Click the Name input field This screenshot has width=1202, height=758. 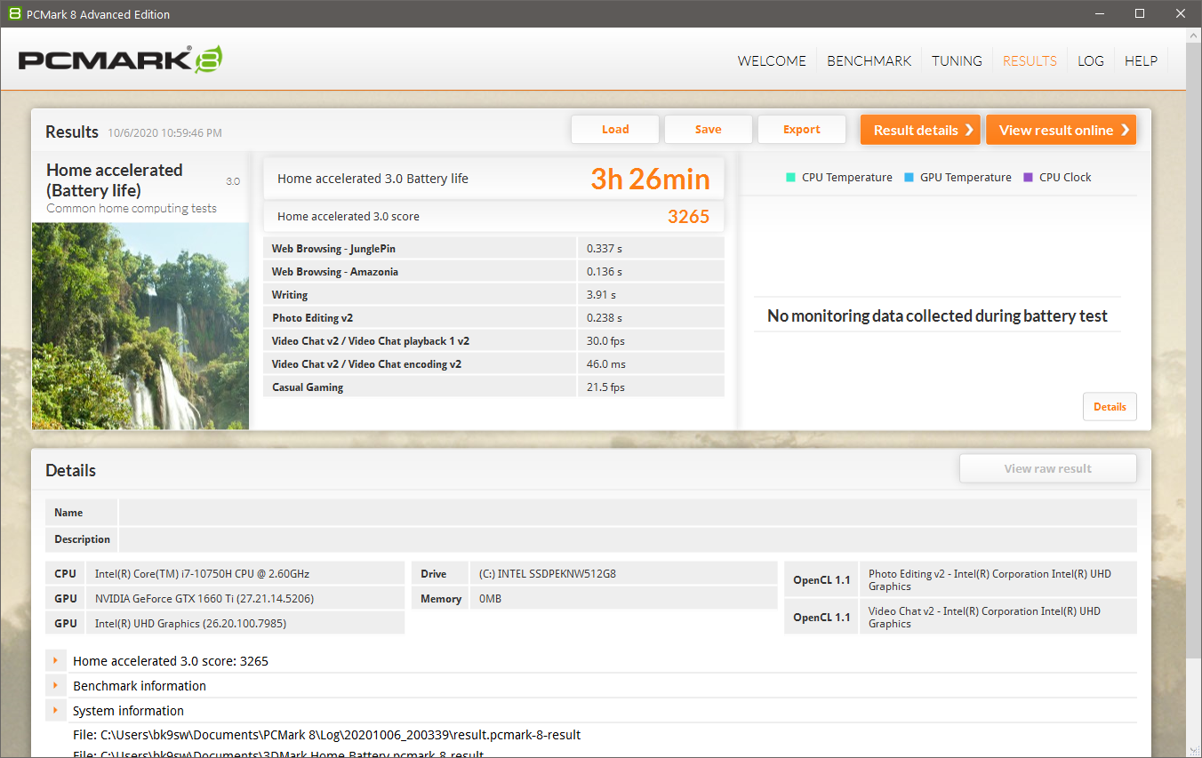click(x=628, y=513)
